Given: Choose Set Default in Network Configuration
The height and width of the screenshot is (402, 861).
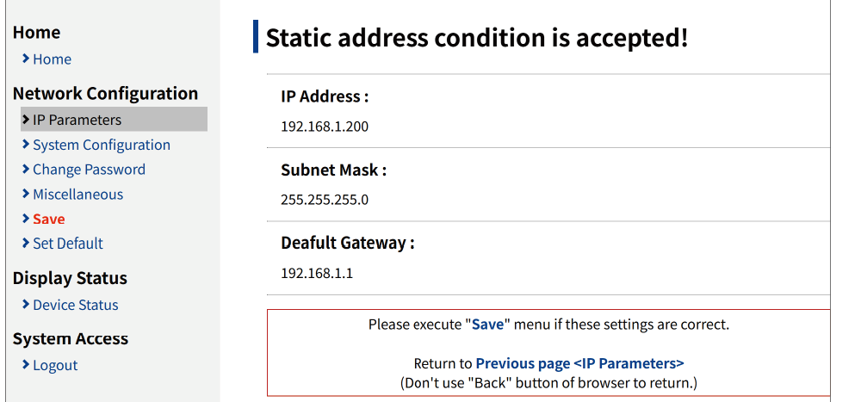Looking at the screenshot, I should (x=68, y=244).
